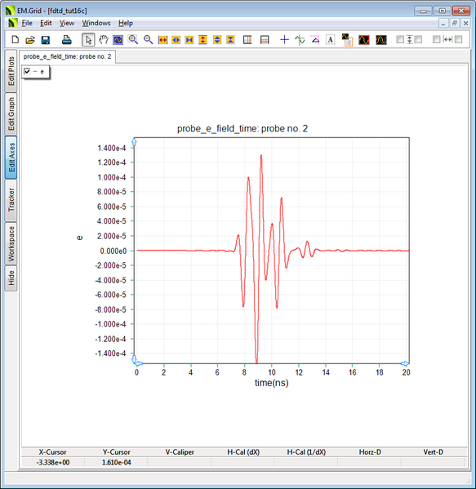This screenshot has height=489, width=476.
Task: Click the waveform data table icon
Action: click(347, 40)
